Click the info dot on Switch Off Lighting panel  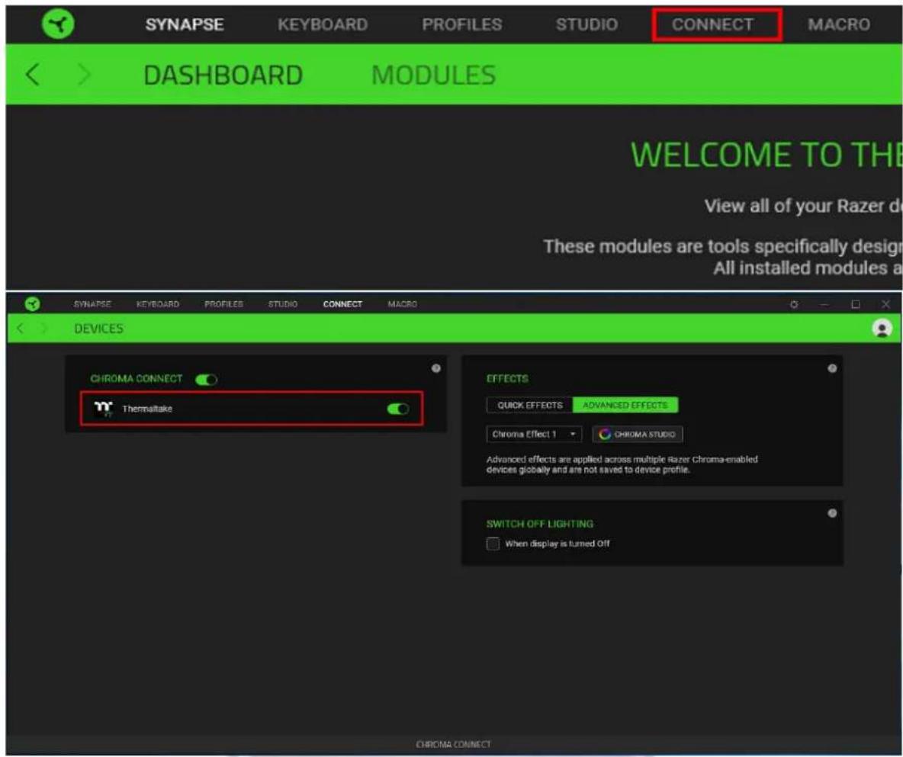pyautogui.click(x=832, y=513)
